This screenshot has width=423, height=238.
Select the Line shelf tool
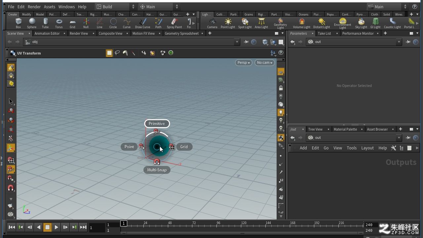pos(99,23)
